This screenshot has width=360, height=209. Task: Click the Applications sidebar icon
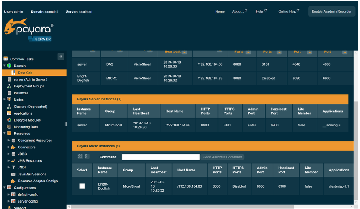pyautogui.click(x=9, y=113)
